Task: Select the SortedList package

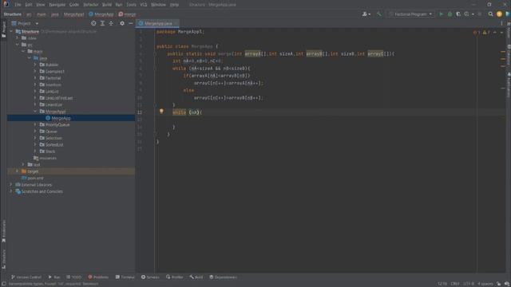Action: [54, 145]
